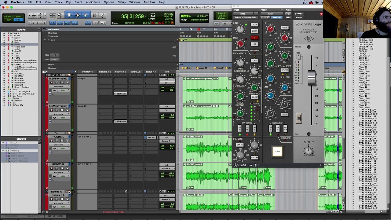Screen dimensions: 391x220
Task: Toggle the phase invert Ø button
Action: [254, 38]
